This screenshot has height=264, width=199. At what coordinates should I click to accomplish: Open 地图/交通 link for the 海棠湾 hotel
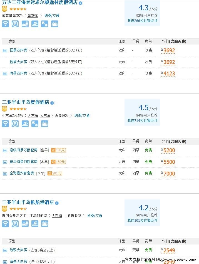[52, 16]
